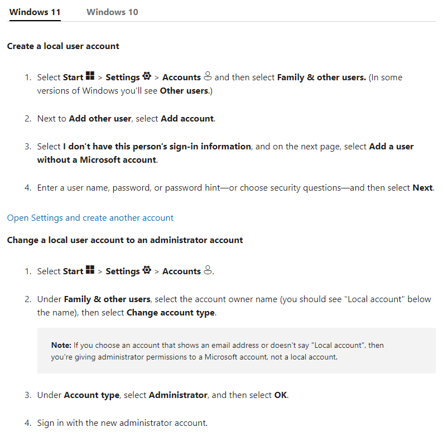Click the Start icon in the administrator section

[90, 270]
